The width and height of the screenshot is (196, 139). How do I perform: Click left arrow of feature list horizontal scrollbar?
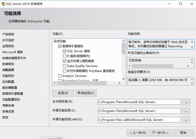point(55,83)
